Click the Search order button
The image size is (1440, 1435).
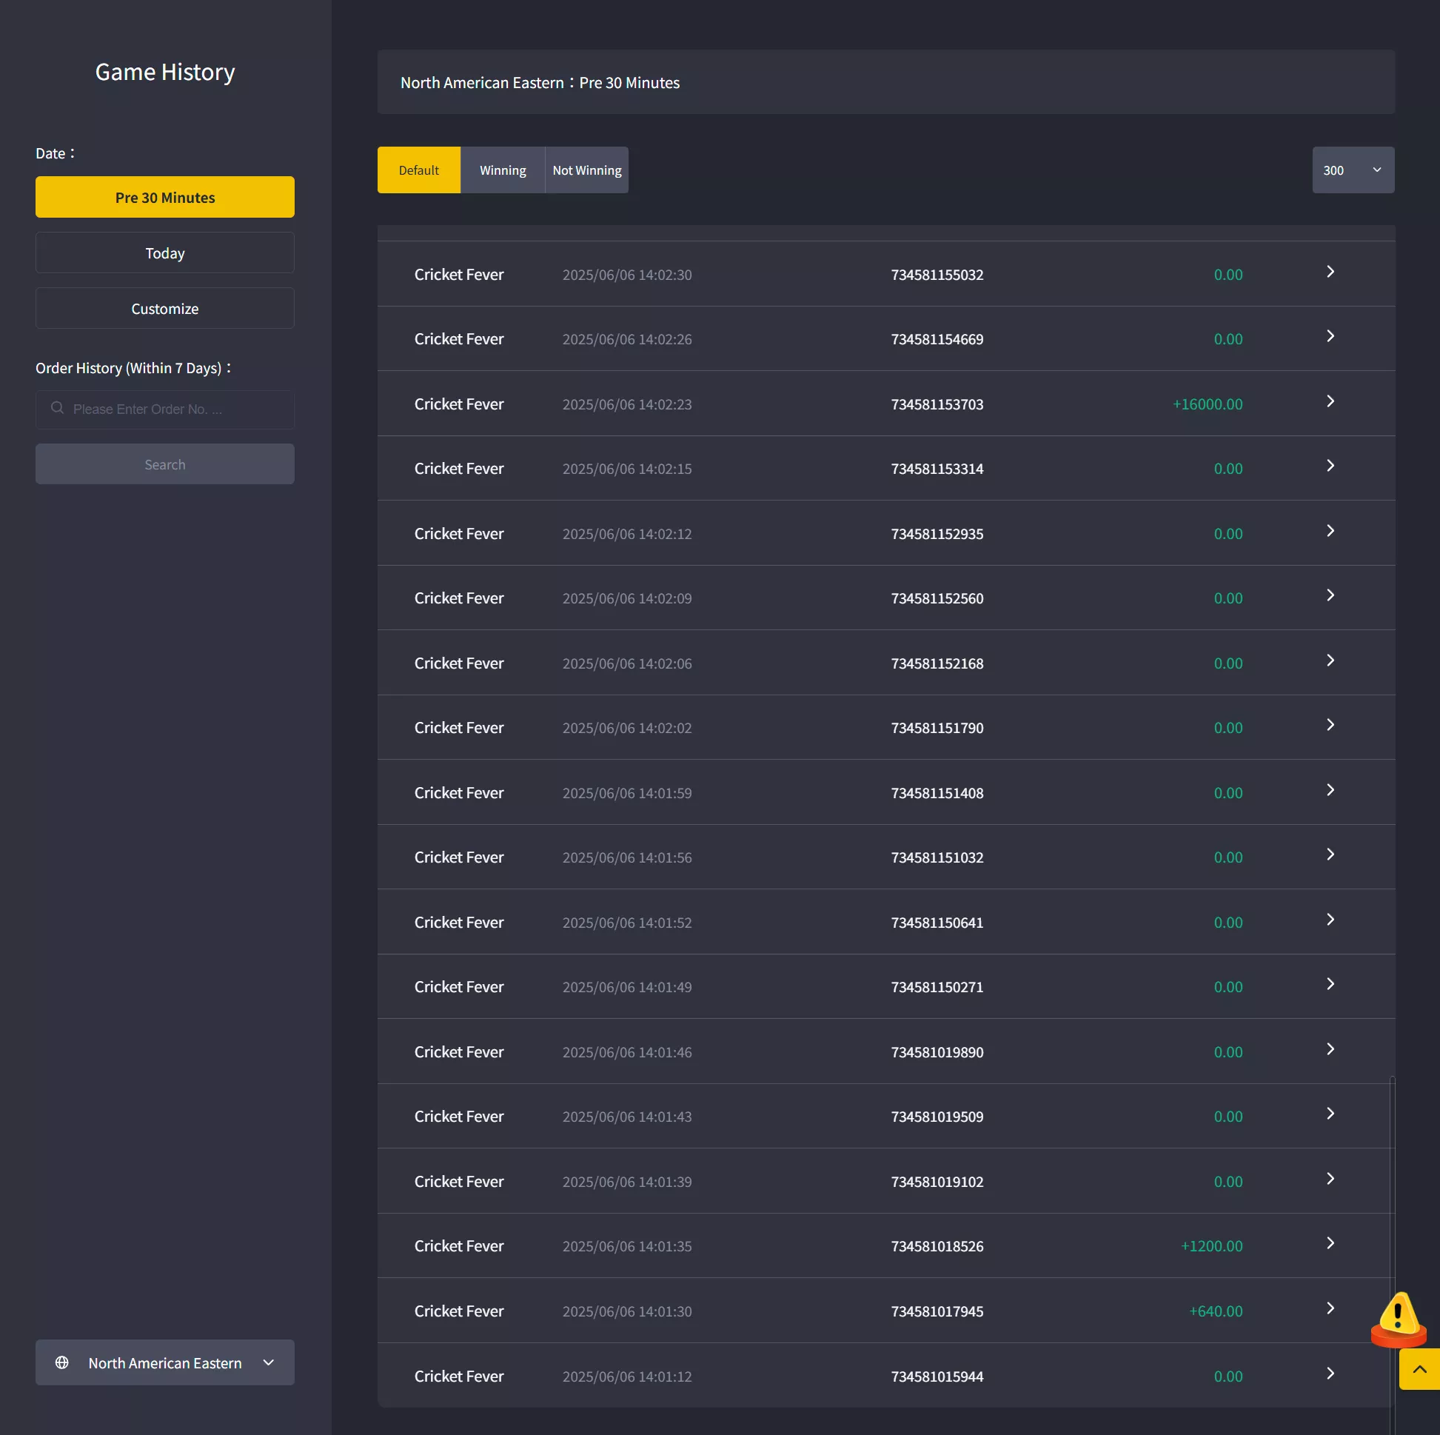click(164, 464)
